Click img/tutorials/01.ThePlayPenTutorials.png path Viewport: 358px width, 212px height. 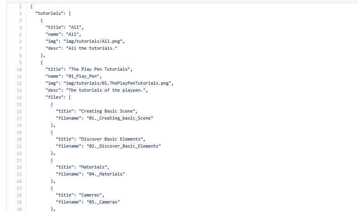(x=117, y=83)
